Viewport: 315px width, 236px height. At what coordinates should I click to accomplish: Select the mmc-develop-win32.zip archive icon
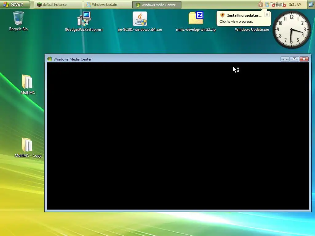click(196, 18)
